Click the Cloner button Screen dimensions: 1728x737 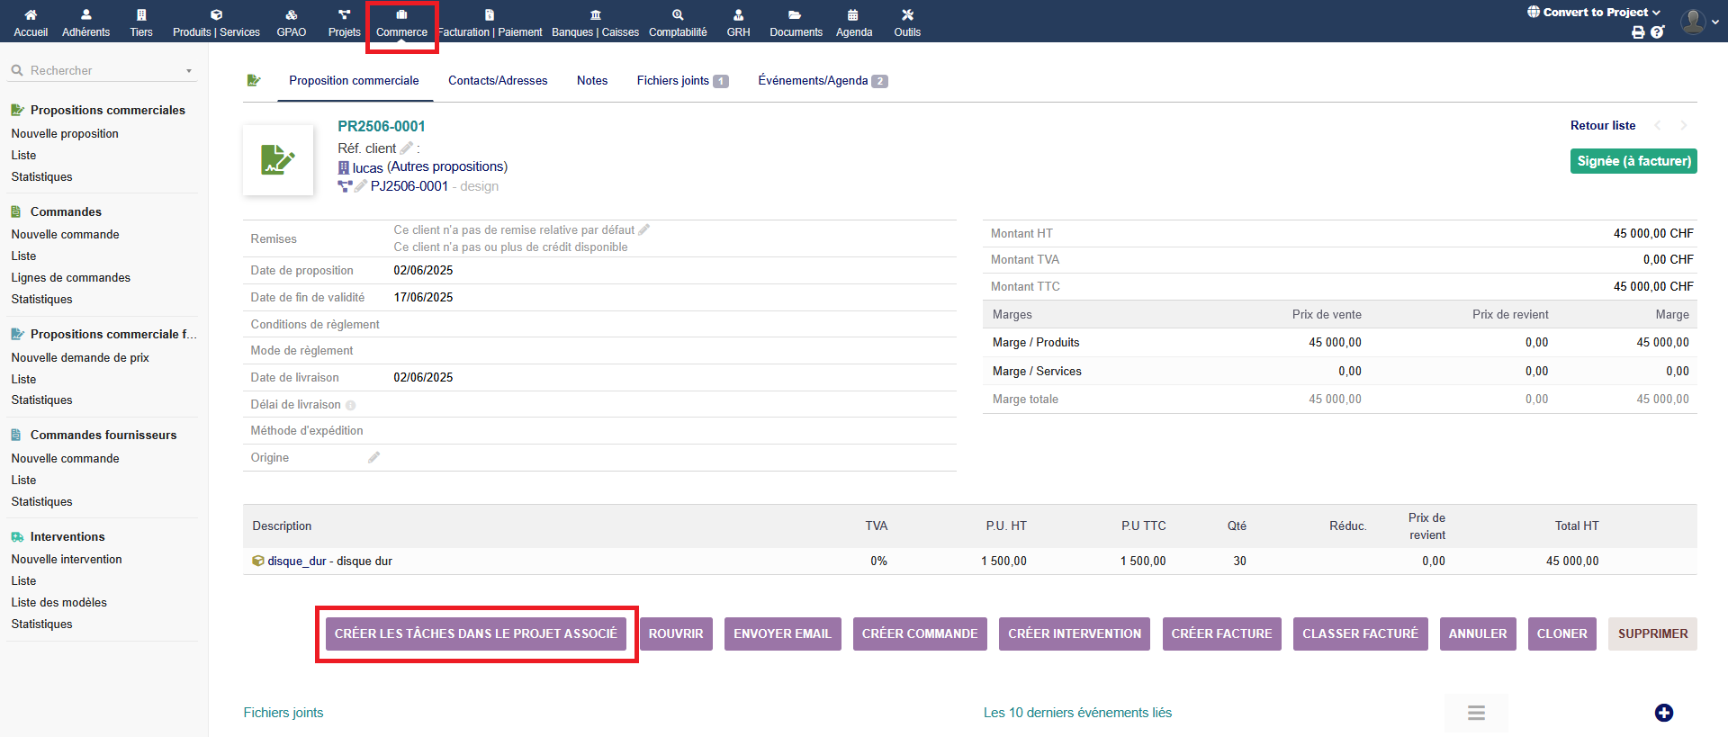pos(1561,634)
